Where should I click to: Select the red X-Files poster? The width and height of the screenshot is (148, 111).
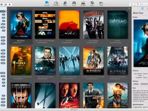point(69,95)
